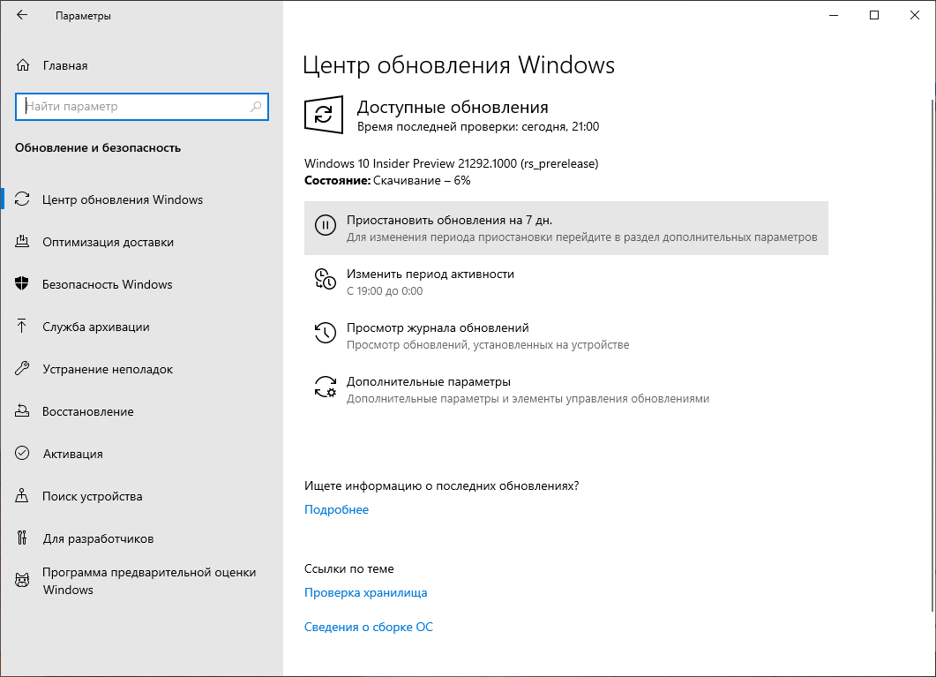The width and height of the screenshot is (936, 677).
Task: Click the update history clock icon
Action: (326, 334)
